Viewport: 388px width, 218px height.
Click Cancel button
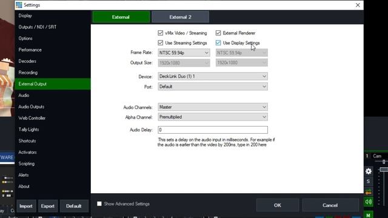[x=330, y=205]
